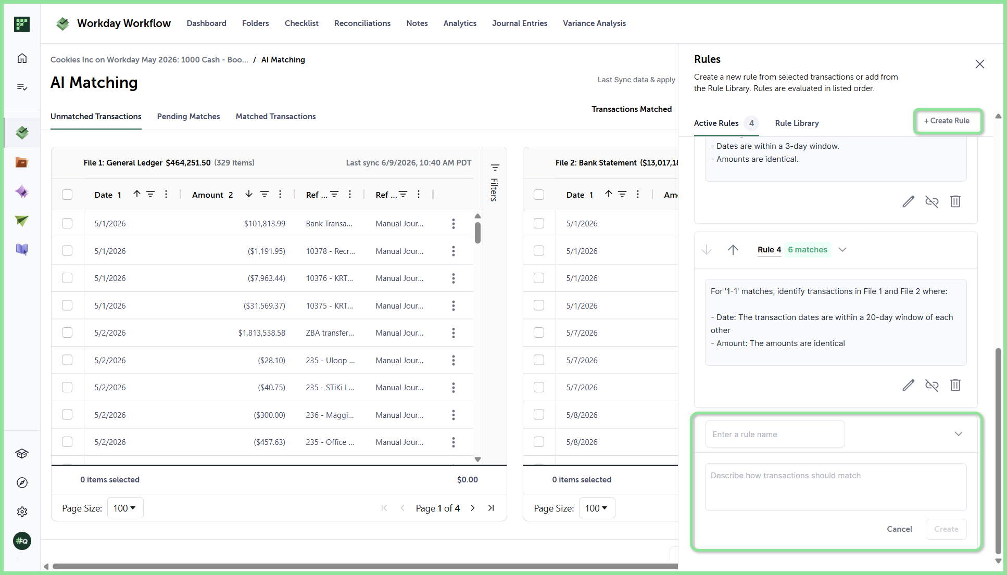Check the ($28.10) ledger row
Viewport: 1007px width, 575px height.
tap(67, 360)
